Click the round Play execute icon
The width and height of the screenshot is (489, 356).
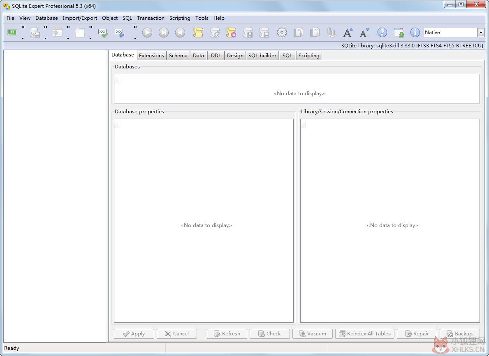(x=147, y=33)
